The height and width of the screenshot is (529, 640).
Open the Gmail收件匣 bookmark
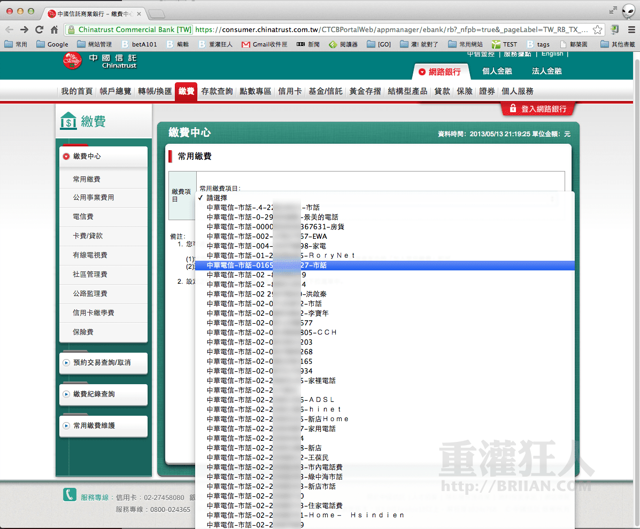tap(265, 44)
